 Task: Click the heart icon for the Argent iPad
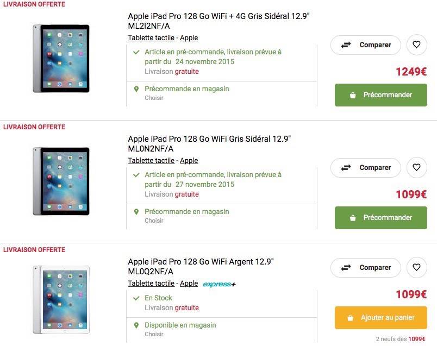click(416, 267)
